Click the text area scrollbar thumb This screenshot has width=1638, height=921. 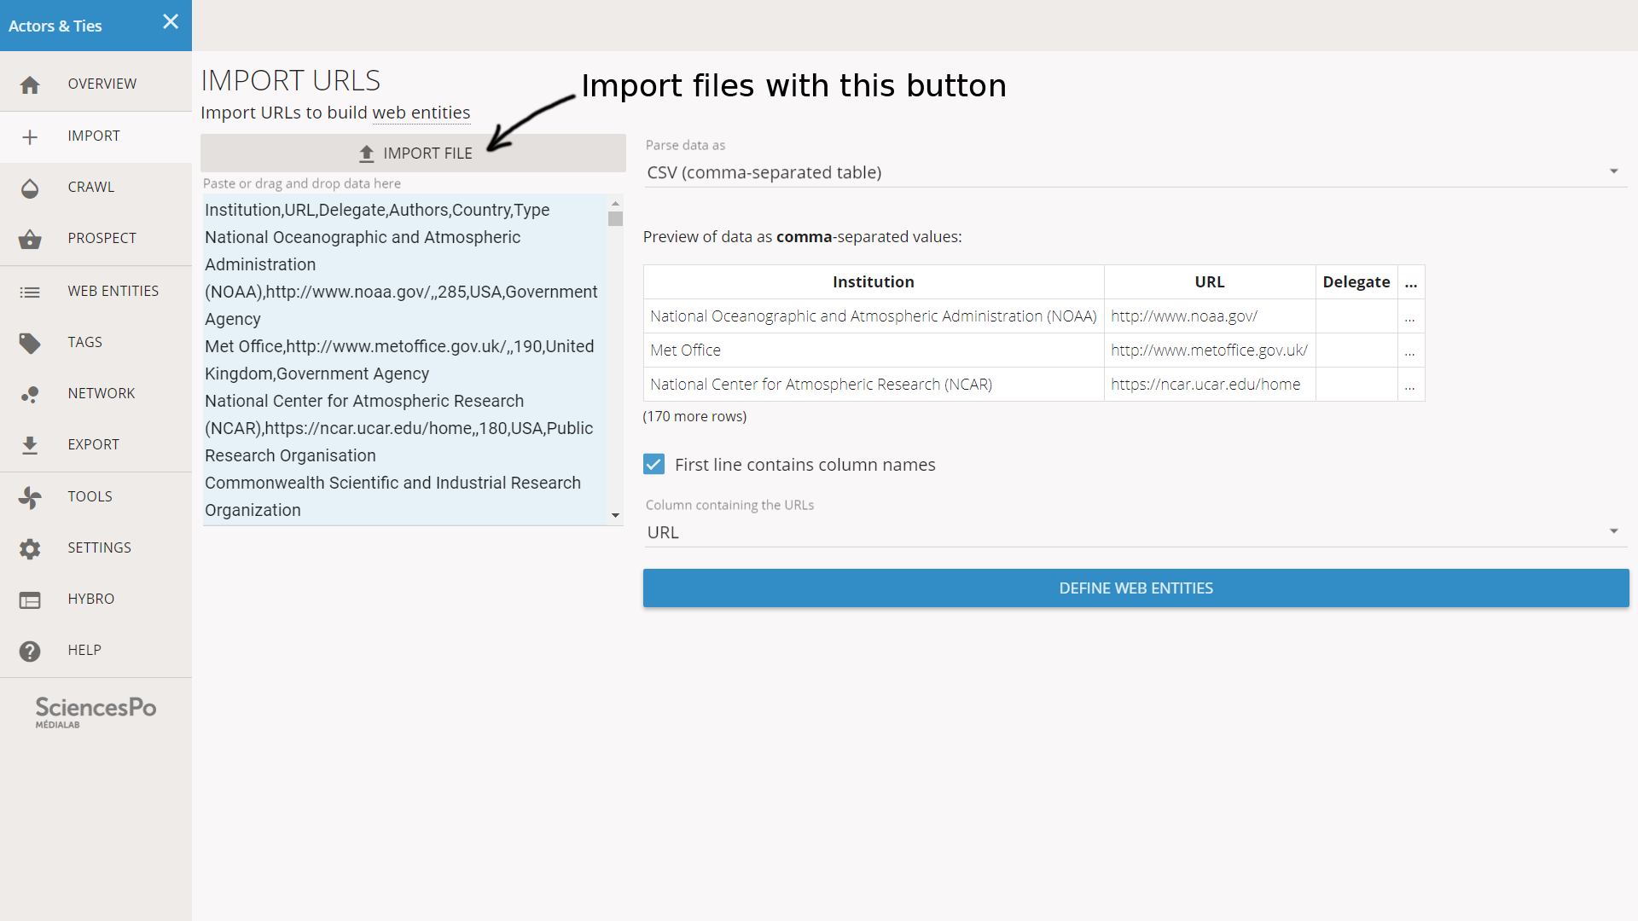click(615, 219)
